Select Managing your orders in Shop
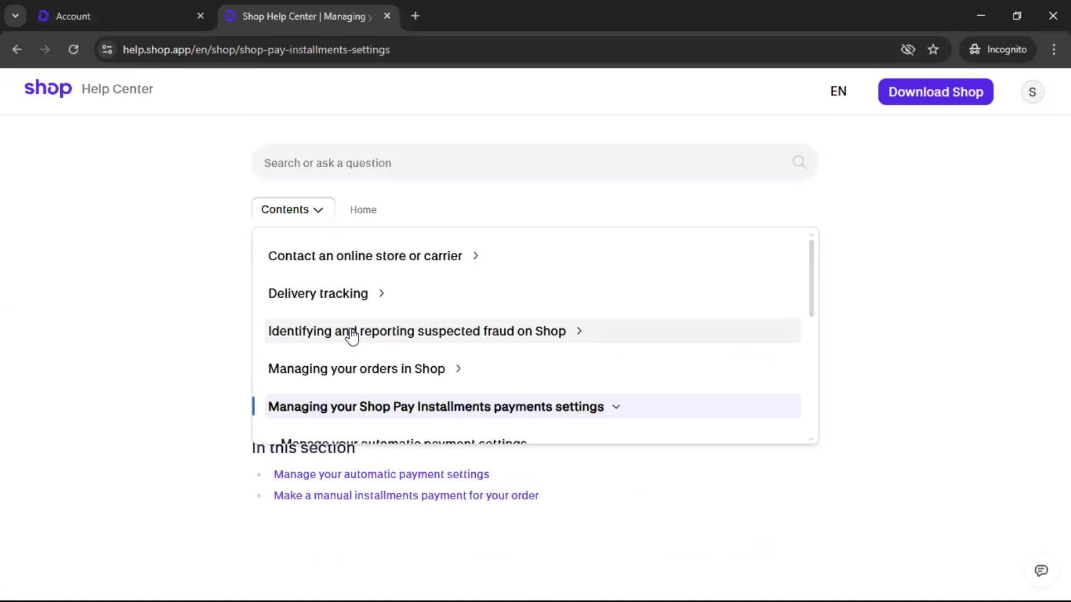1071x602 pixels. [356, 369]
